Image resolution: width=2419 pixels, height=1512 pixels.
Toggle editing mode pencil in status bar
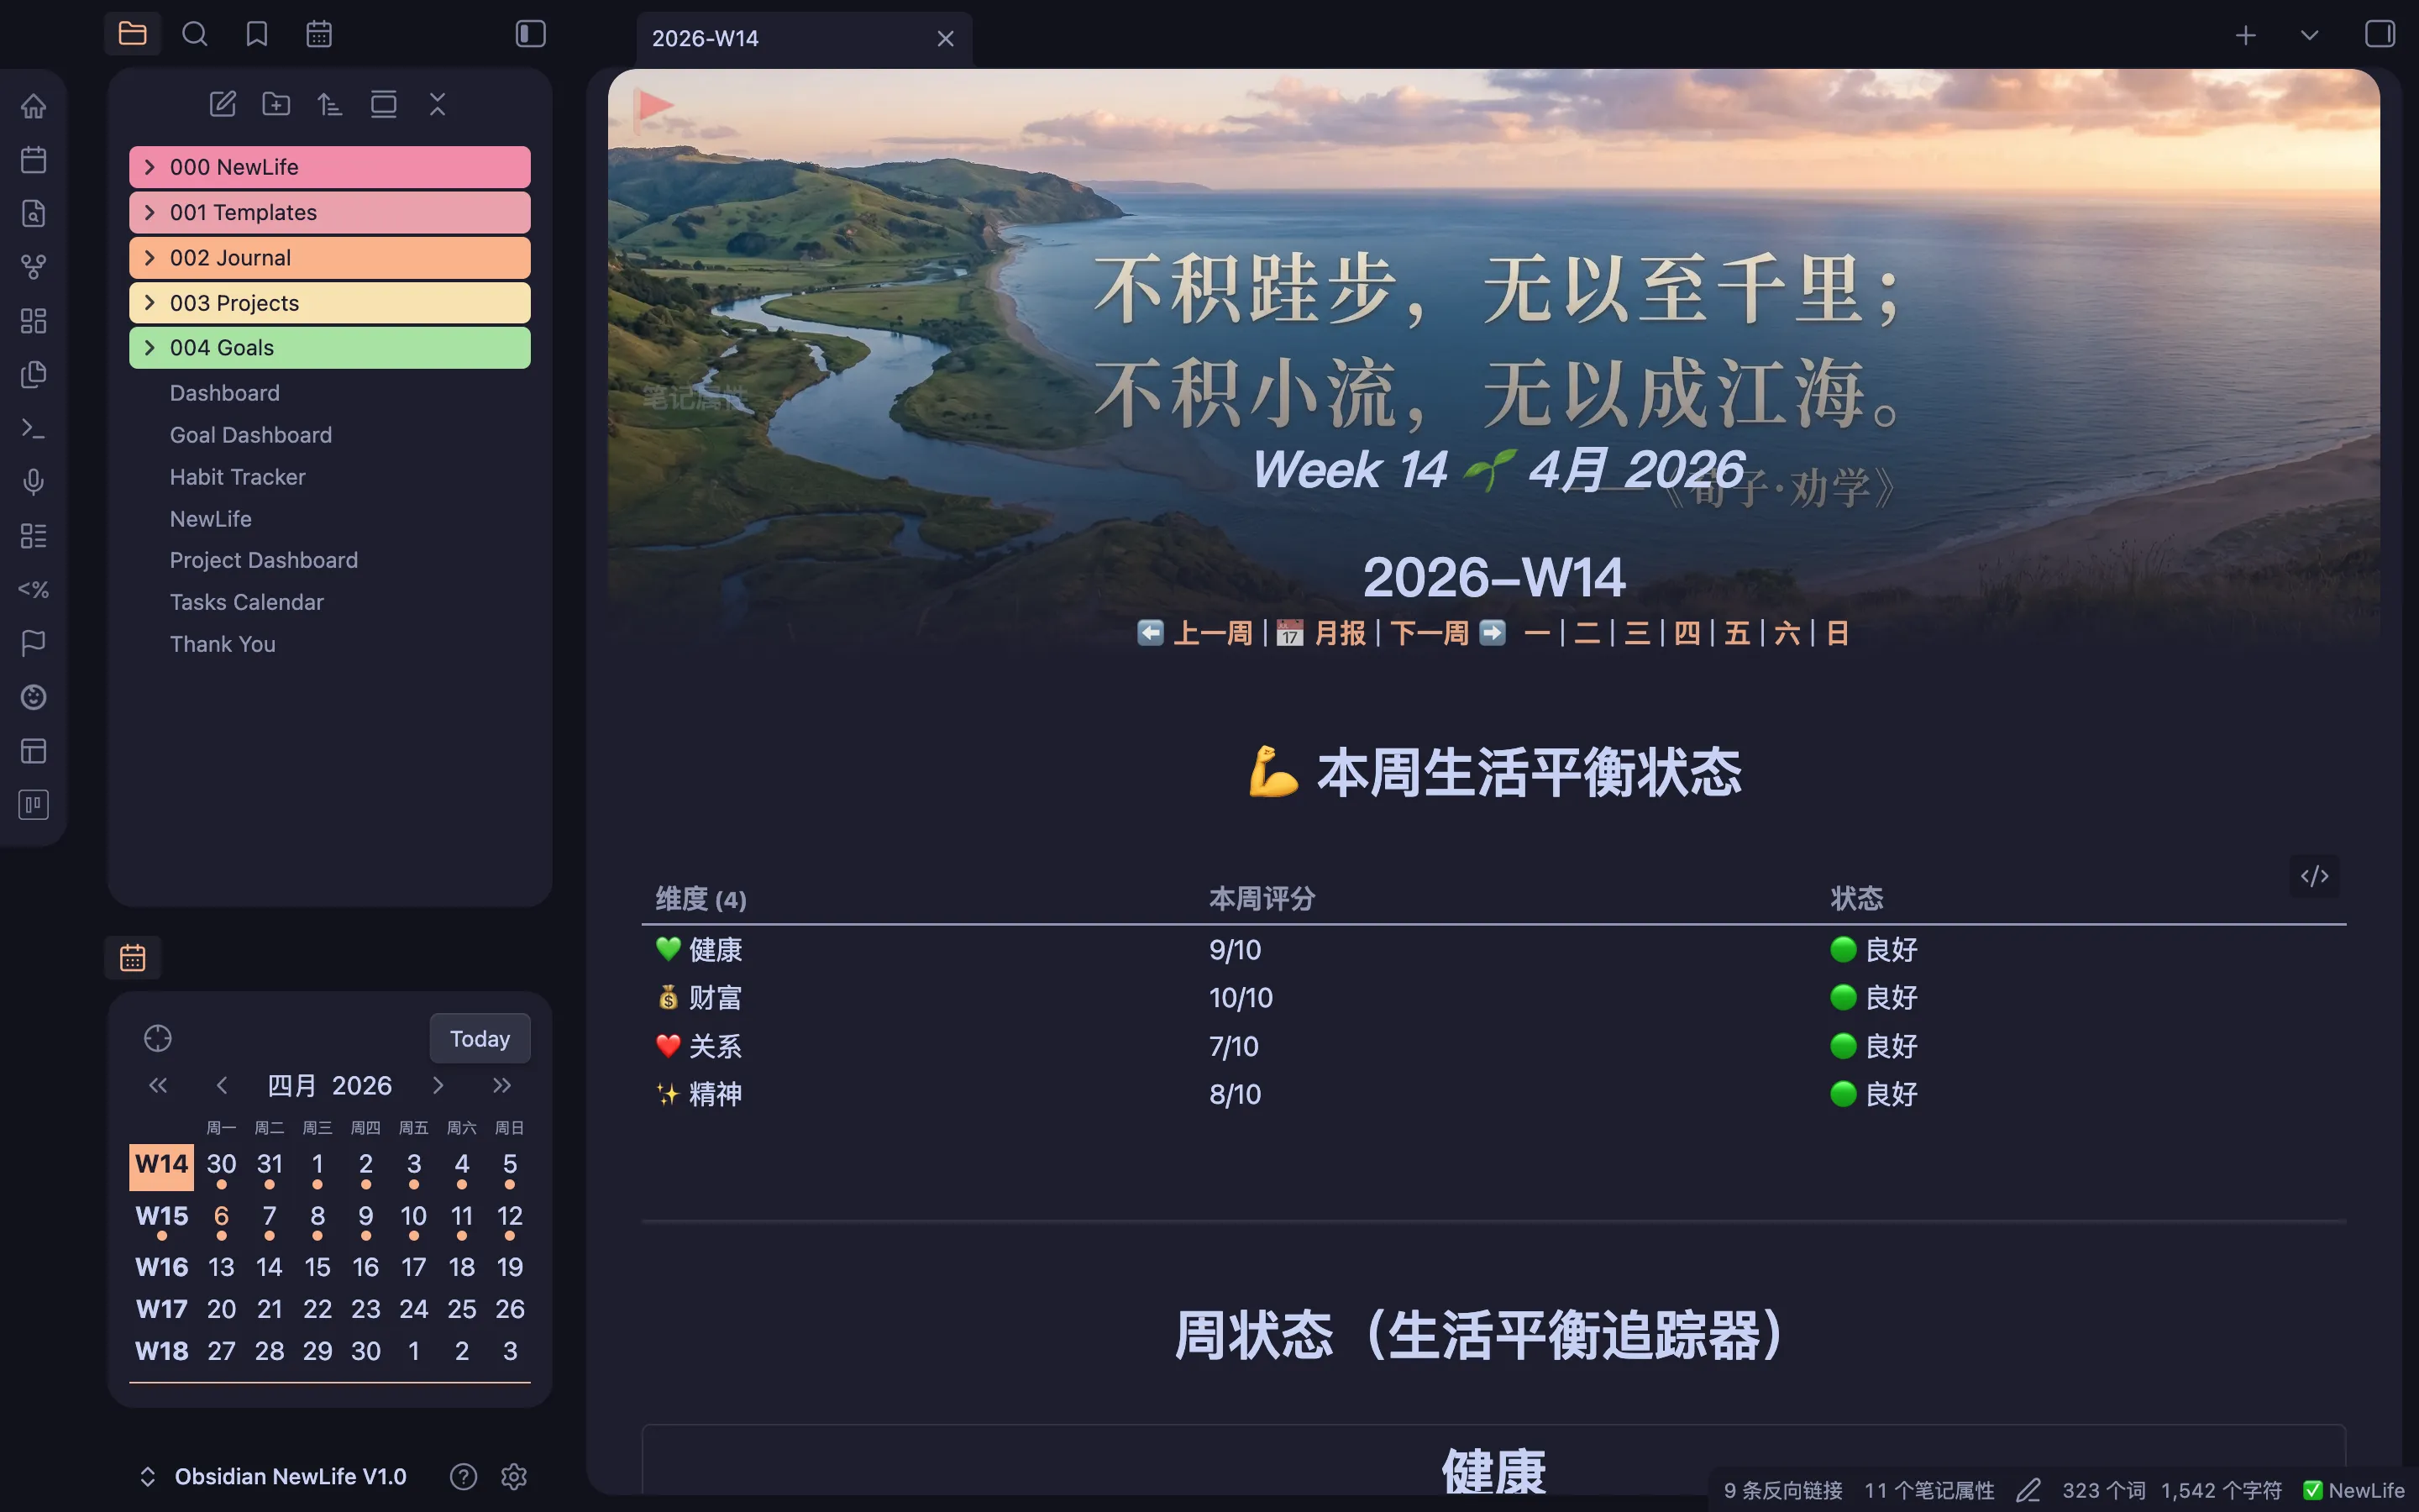point(2028,1490)
